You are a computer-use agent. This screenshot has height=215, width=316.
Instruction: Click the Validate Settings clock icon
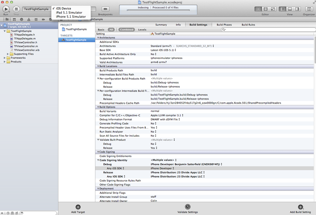[x=188, y=207]
